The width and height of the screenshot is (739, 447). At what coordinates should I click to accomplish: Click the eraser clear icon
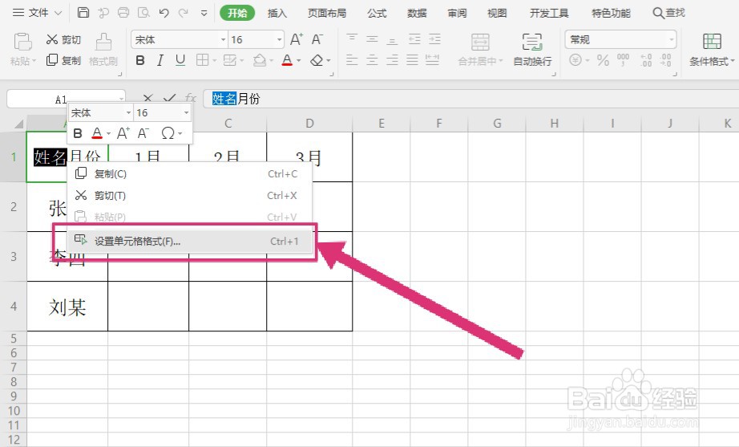point(317,60)
